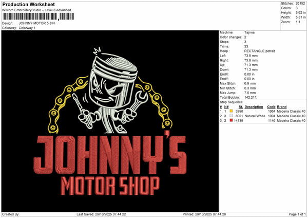The height and width of the screenshot is (218, 308).
Task: Click the 'Created By:' footer label
Action: point(11,214)
